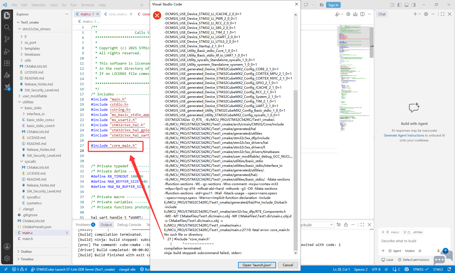Maximize the Output panel size
The width and height of the screenshot is (455, 273).
[x=362, y=225]
